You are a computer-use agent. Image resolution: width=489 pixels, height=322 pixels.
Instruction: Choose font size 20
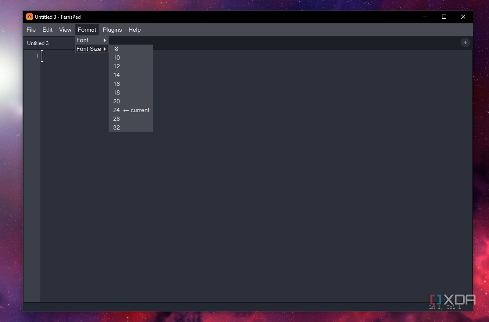click(130, 101)
